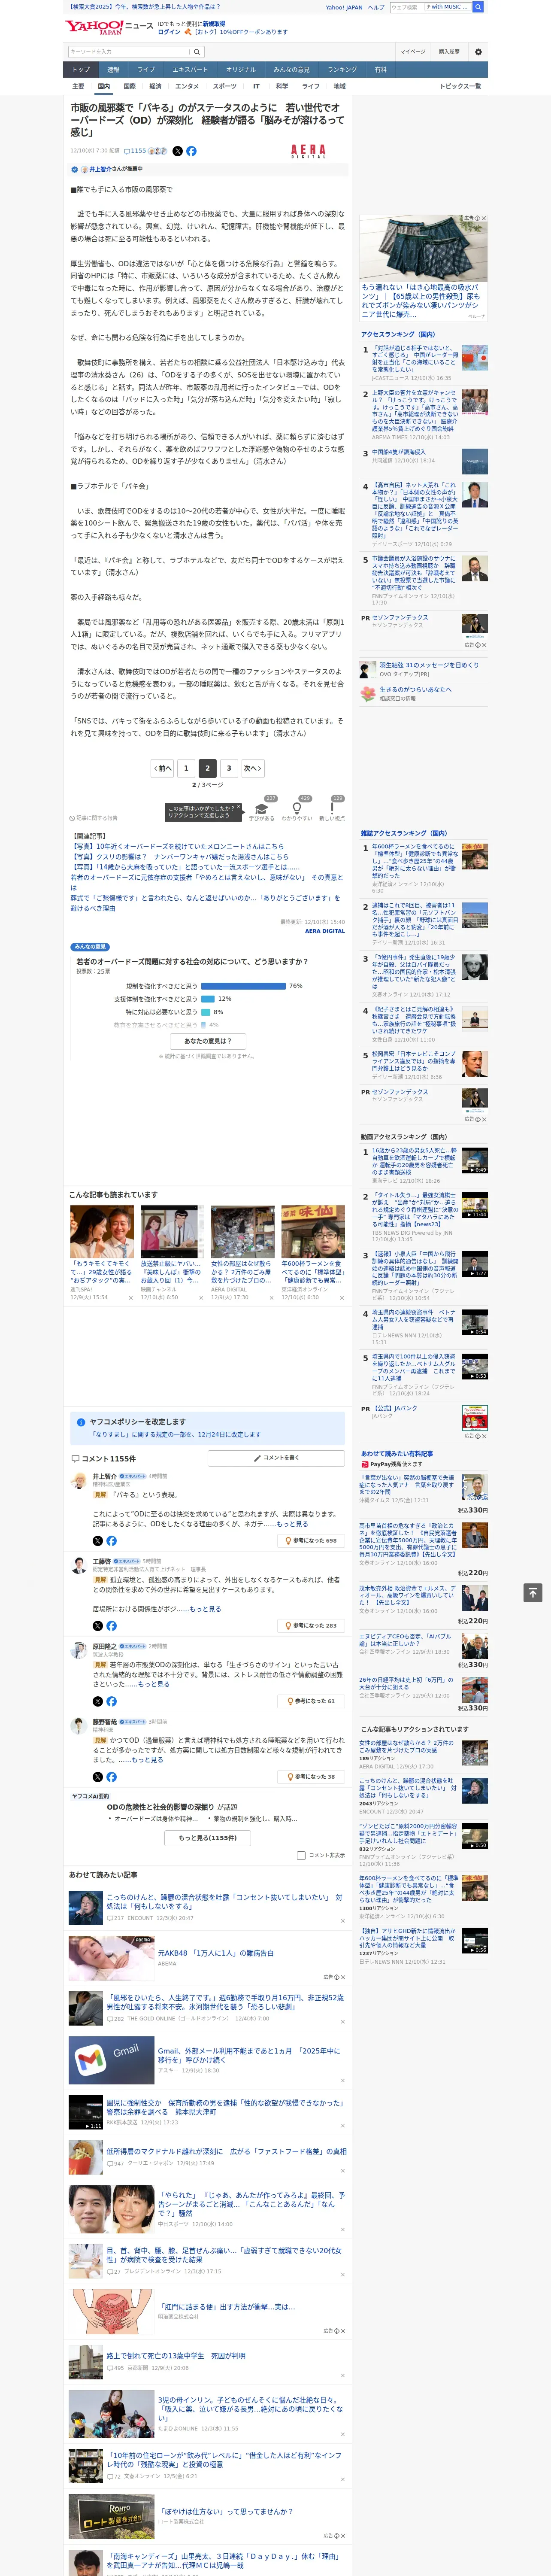This screenshot has height=2576, width=551.
Task: Click the keyword search magnifier icon
Action: coord(197,52)
